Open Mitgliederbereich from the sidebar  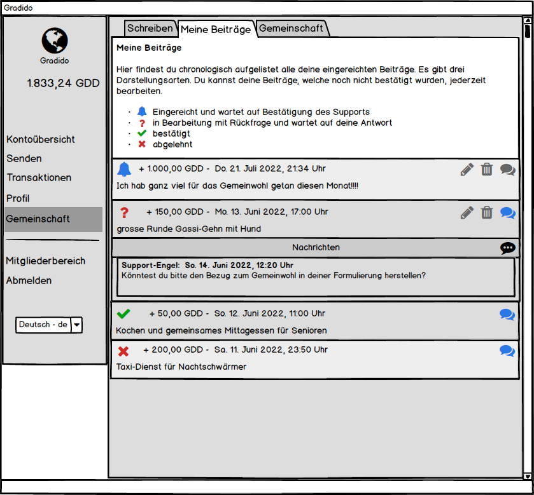coord(45,261)
